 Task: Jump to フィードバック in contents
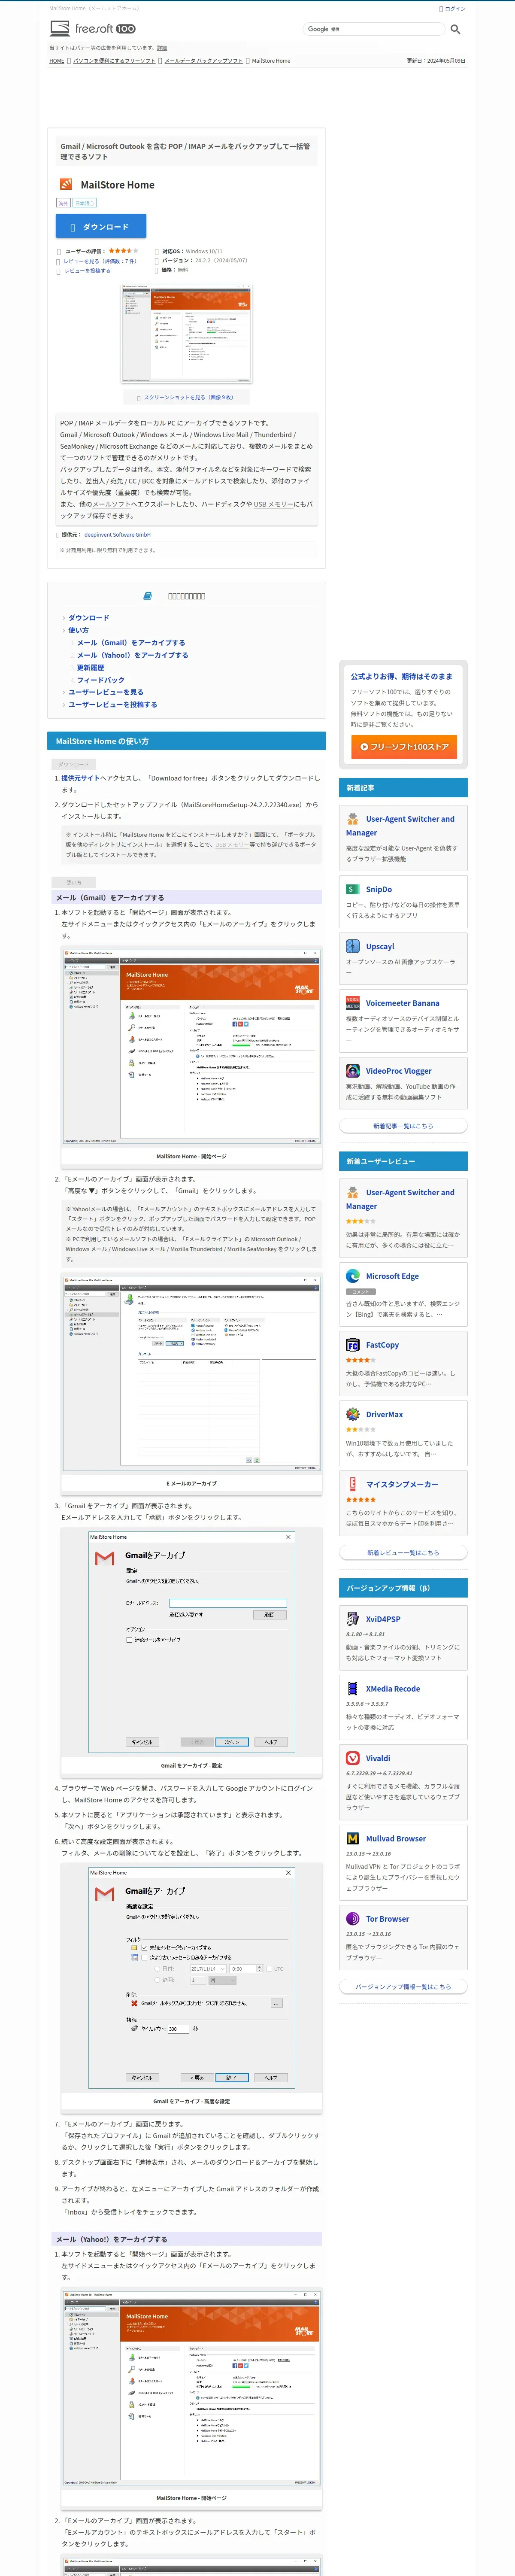point(101,680)
